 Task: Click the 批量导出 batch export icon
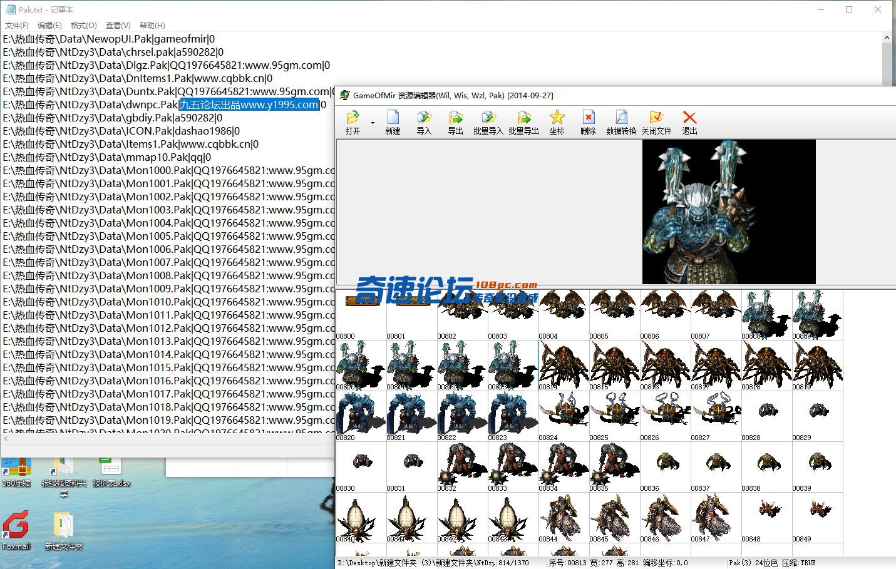pos(523,122)
